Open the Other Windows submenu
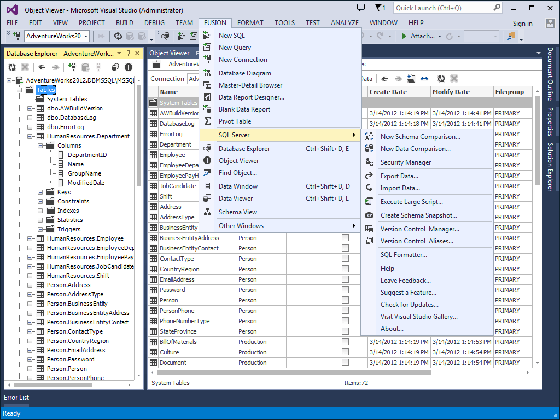 coord(279,225)
